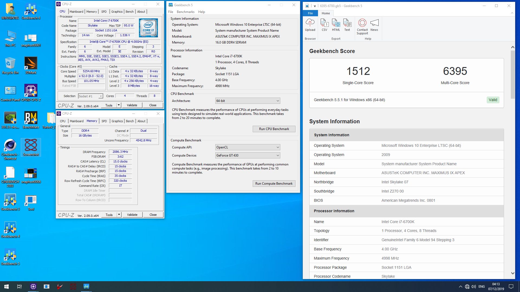Select NVIDIA 391.35 driver installer icon
Screen dimensions: 520x292
[10, 121]
